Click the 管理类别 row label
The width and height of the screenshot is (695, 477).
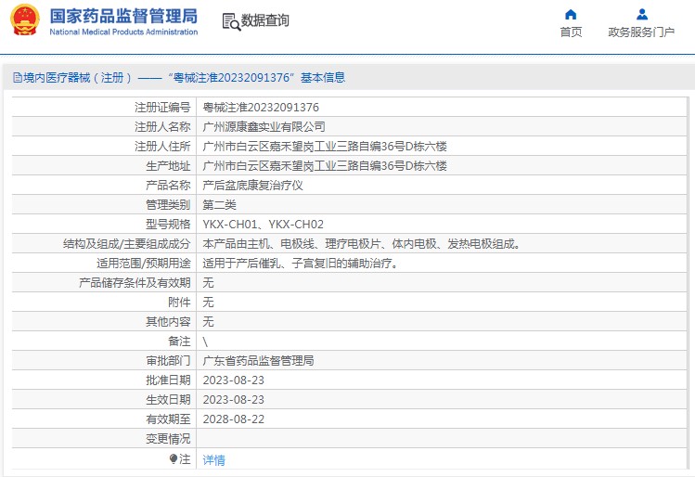168,205
